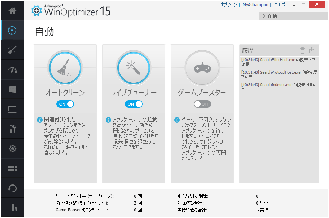Click counter icon beside Game-Booser value
The image size is (329, 218).
click(x=140, y=210)
